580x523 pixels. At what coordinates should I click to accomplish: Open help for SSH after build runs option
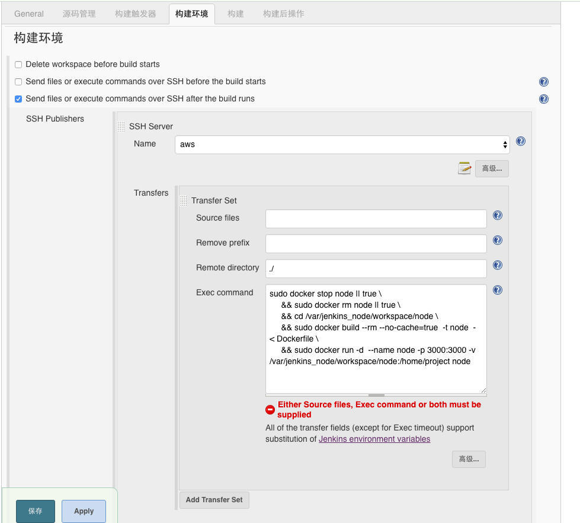[543, 99]
